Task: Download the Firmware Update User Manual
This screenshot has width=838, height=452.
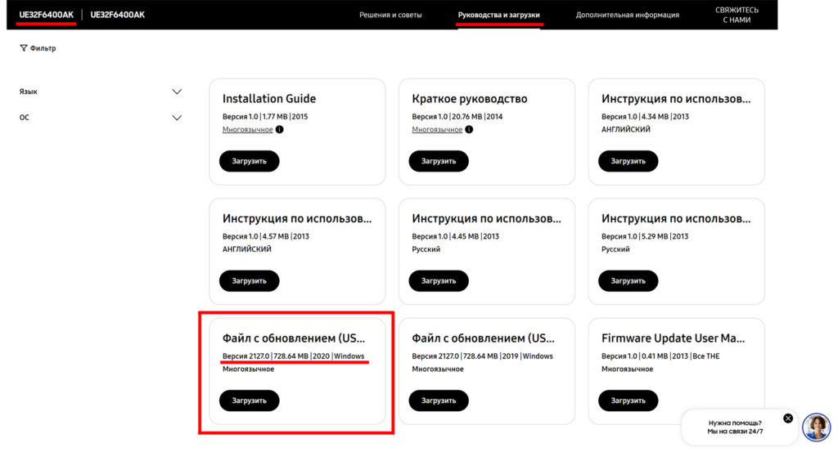Action: [x=628, y=401]
